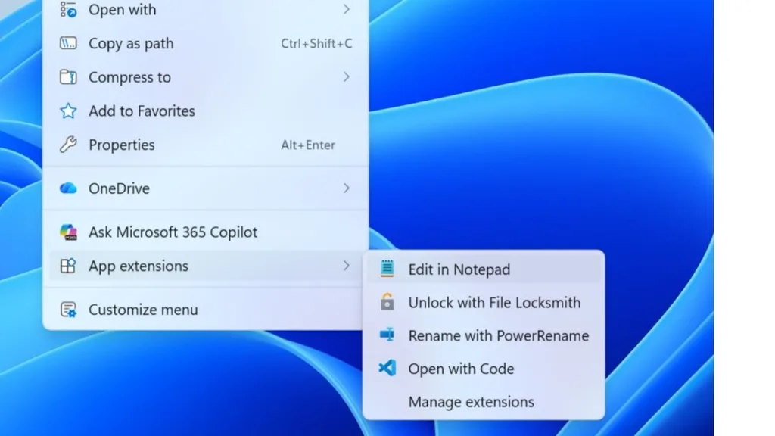Image resolution: width=775 pixels, height=436 pixels.
Task: Select Open with menu entry
Action: tap(205, 9)
